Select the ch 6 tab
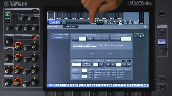Screen dimensions: 172x96 click(94, 85)
